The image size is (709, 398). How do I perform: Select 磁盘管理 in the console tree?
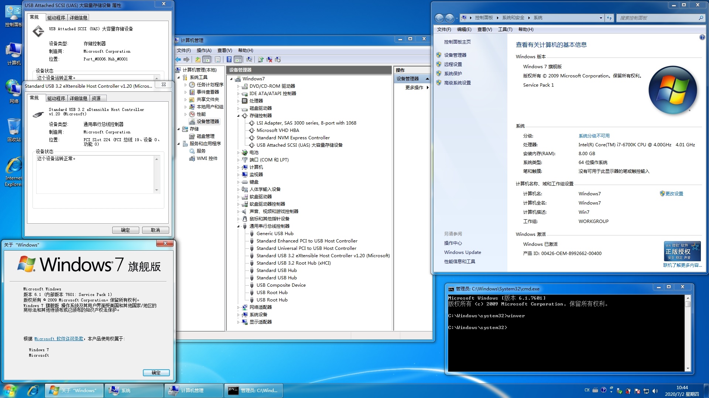coord(205,136)
